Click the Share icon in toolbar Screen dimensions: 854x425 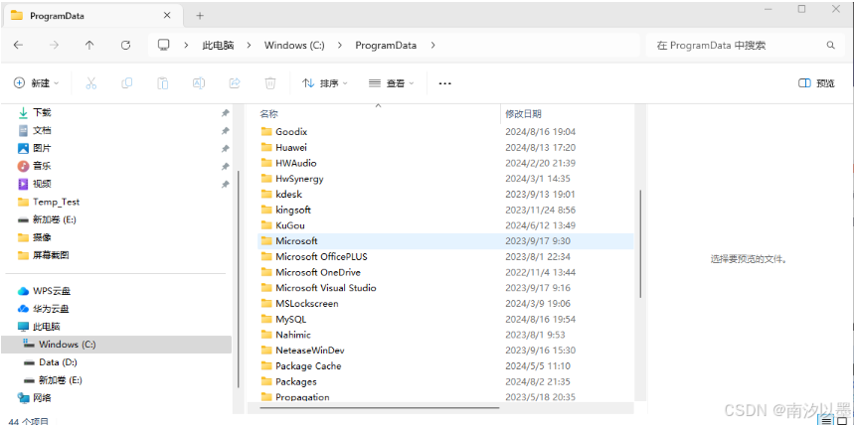[235, 83]
